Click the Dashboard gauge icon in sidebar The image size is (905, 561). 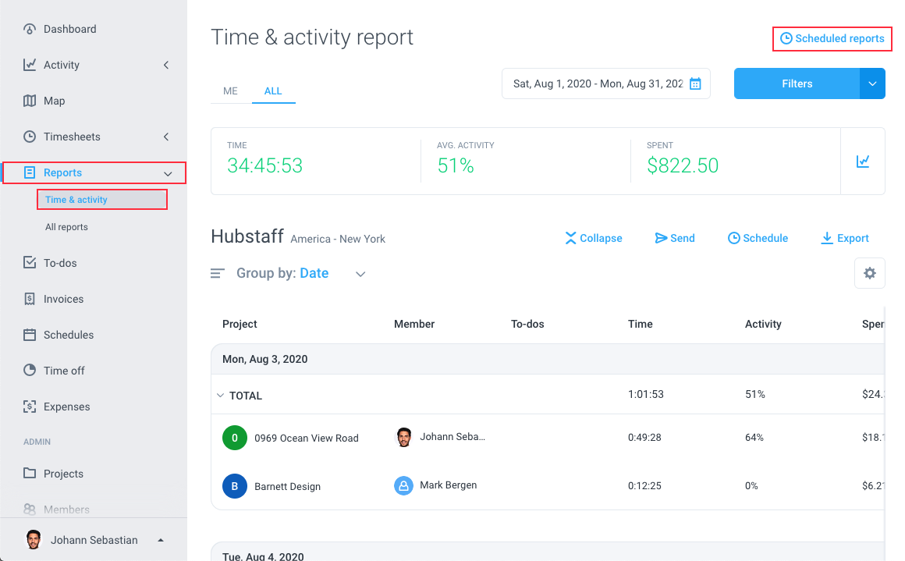tap(30, 29)
